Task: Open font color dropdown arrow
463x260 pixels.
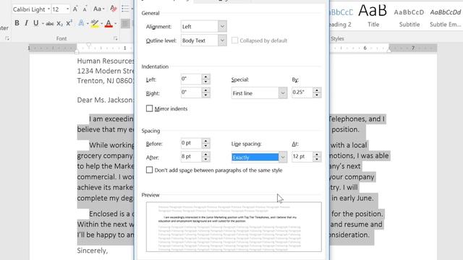Action: click(116, 23)
